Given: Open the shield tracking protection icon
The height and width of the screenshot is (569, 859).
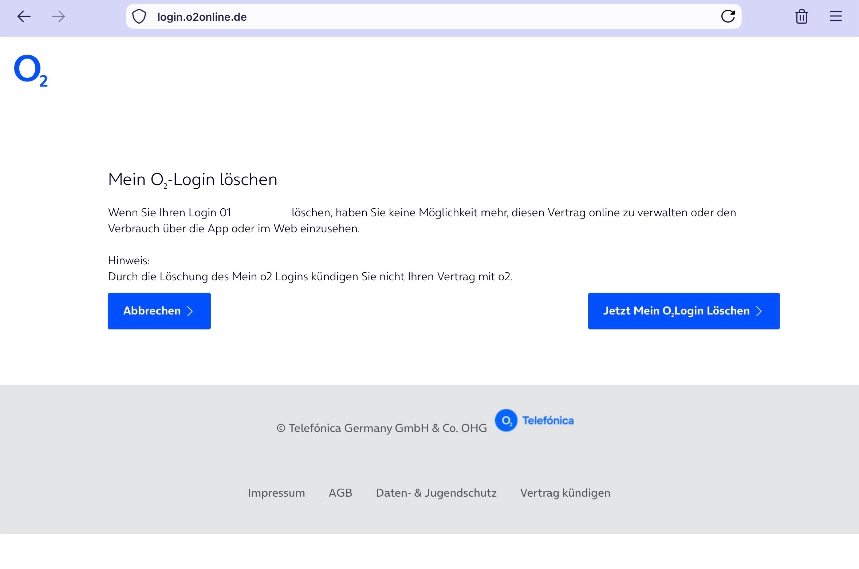Looking at the screenshot, I should (139, 16).
